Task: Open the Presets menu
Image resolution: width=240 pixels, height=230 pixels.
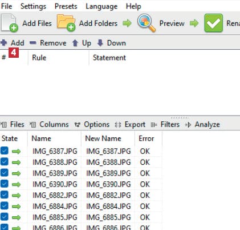Action: coord(66,6)
